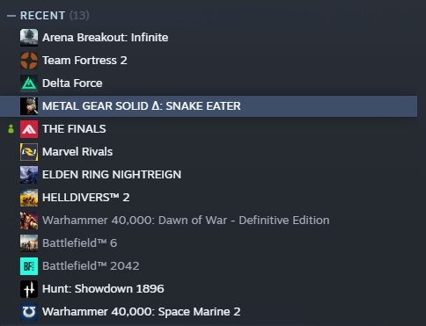Click the Delta Force green triangle icon
The height and width of the screenshot is (326, 426).
click(29, 83)
